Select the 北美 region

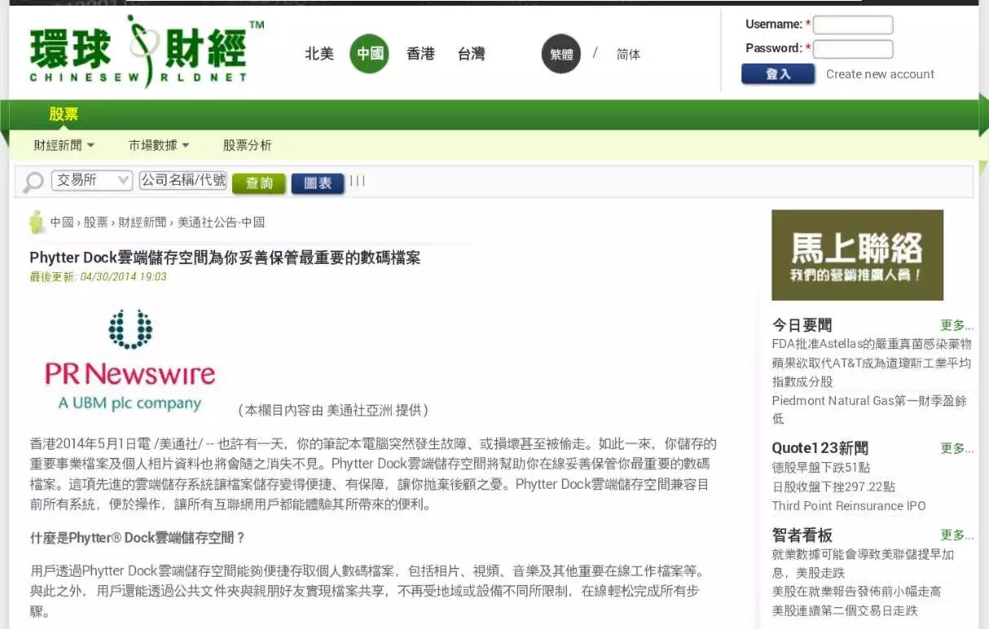[319, 54]
